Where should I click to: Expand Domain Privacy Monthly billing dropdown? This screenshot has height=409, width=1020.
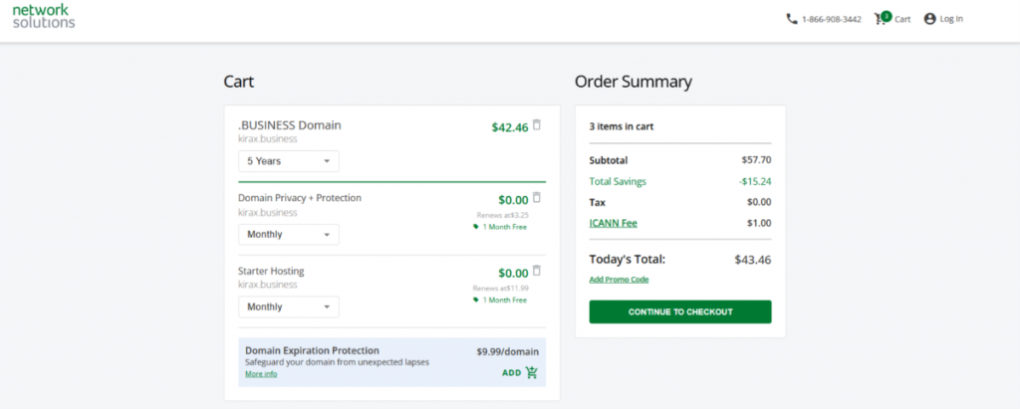(289, 235)
